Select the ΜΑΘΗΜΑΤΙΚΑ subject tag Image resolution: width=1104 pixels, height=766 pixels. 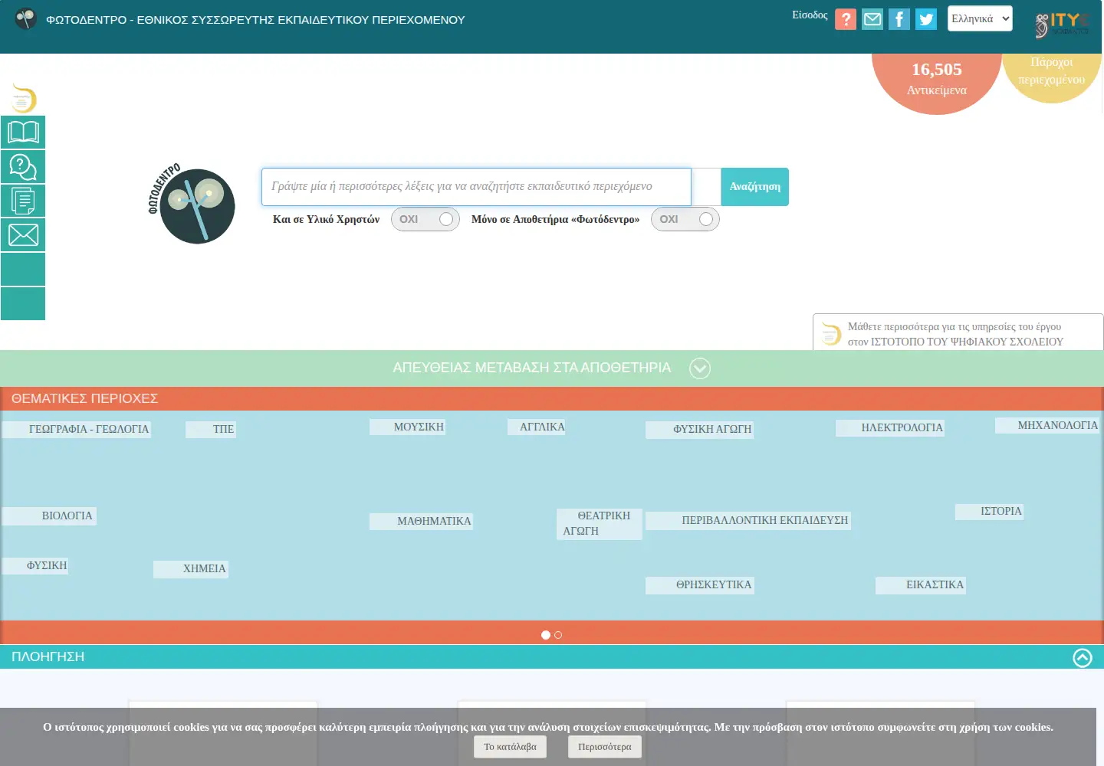422,521
